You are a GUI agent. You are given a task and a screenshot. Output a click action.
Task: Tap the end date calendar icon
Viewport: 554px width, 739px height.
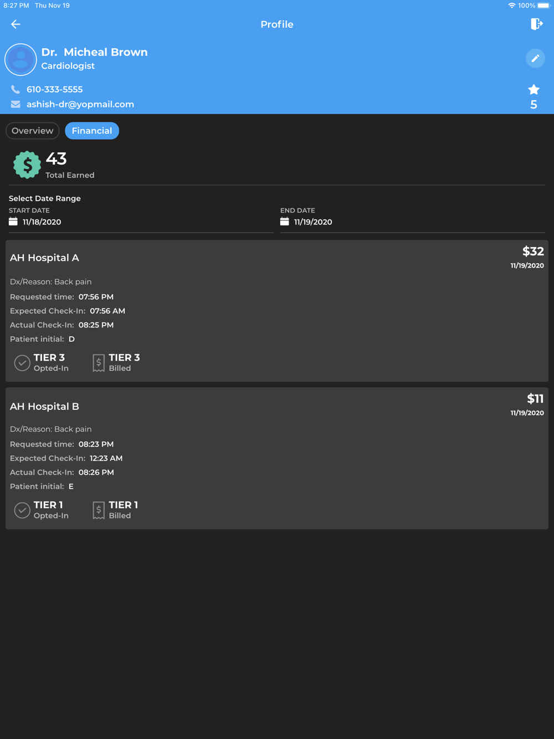point(285,222)
